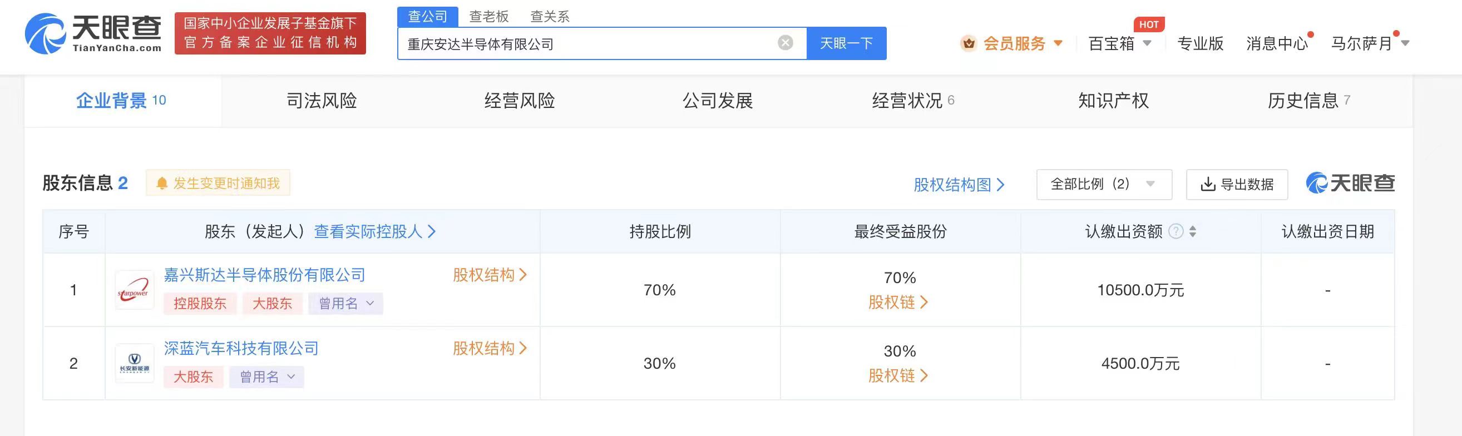Switch to the 查老板 search tab
This screenshot has height=436, width=1462.
[488, 17]
